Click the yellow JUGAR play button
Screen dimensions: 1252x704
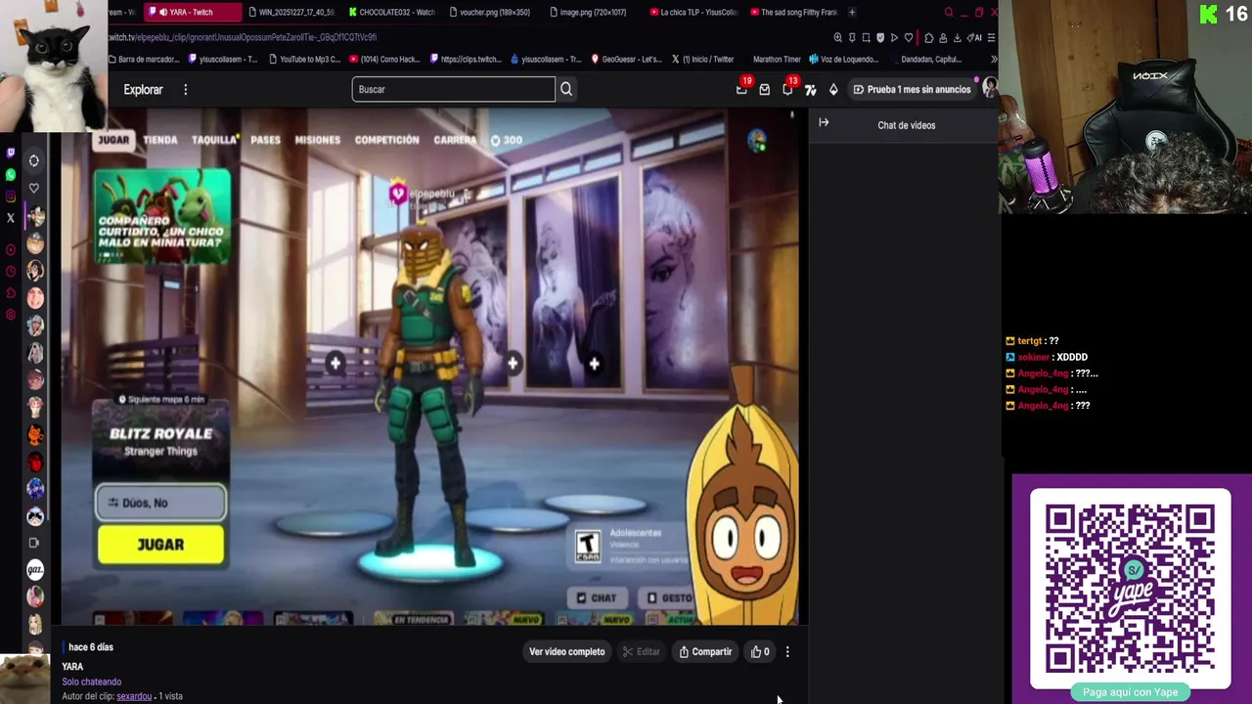(x=160, y=545)
